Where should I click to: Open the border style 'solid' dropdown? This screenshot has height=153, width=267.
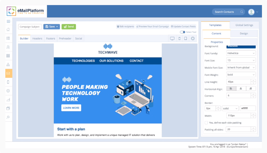(x=230, y=108)
